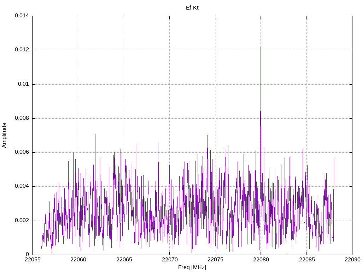Click the 22080 x-axis tick label

pyautogui.click(x=261, y=260)
